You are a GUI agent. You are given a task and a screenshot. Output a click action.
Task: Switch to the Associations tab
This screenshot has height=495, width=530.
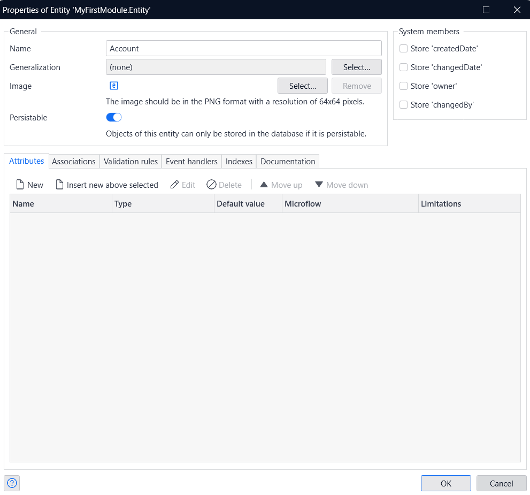[x=74, y=161]
